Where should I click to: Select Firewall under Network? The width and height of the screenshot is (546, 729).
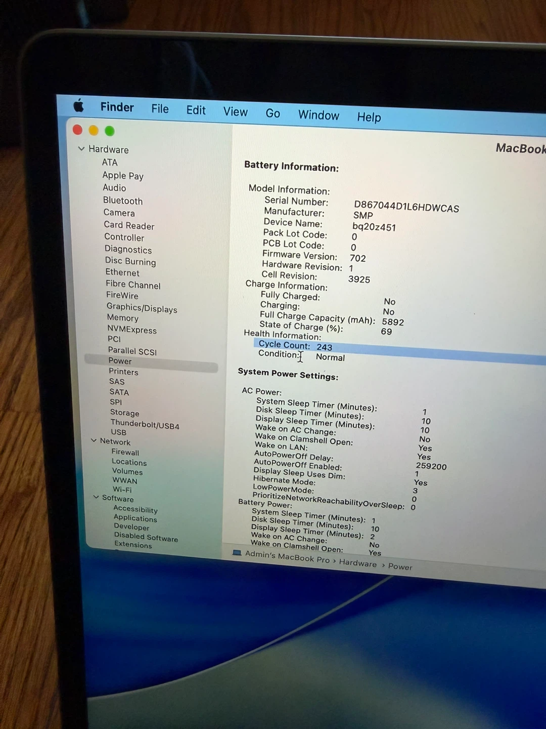(125, 452)
